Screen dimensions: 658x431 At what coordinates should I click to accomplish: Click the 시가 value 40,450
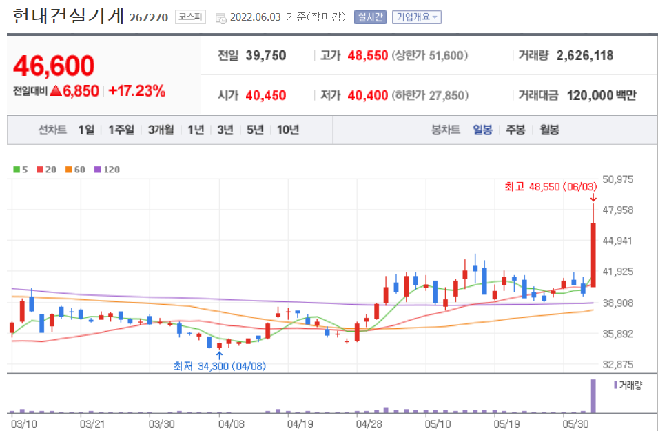coord(266,95)
